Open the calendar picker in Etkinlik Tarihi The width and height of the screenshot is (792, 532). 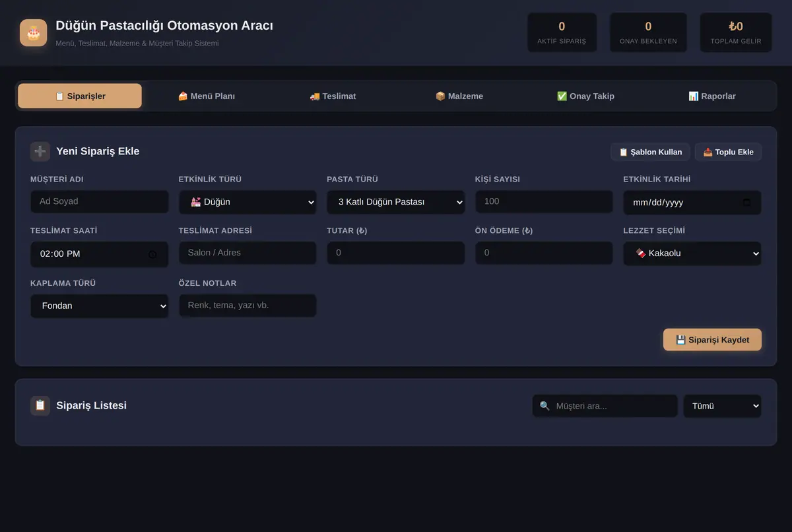click(746, 203)
